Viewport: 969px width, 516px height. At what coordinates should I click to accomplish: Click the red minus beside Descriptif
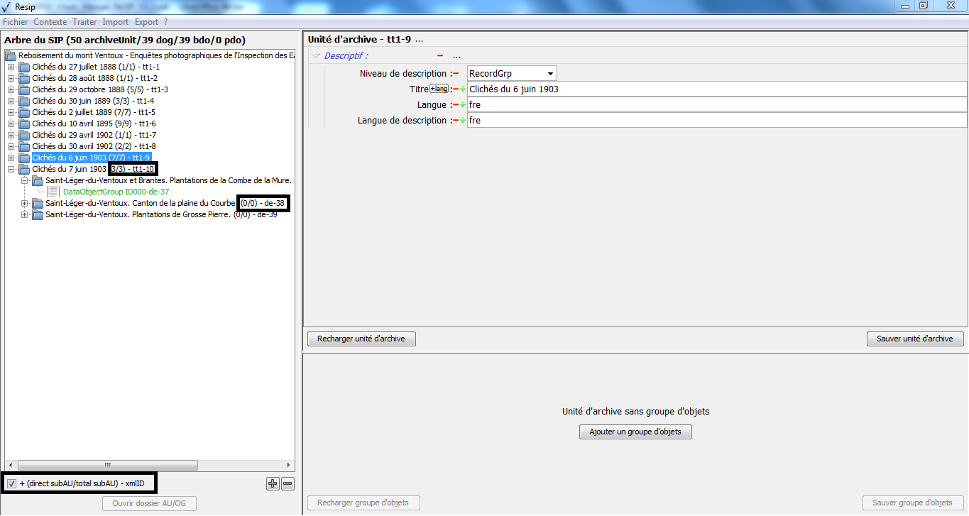point(440,55)
